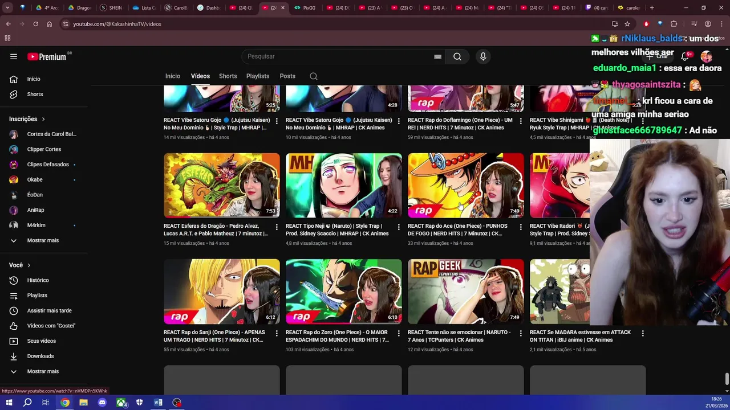Open options menu for REACT Rap do Zoro video
730x410 pixels.
point(399,333)
